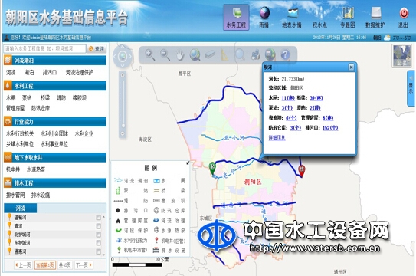Toggle the 显示 side panel tab

coord(411,88)
